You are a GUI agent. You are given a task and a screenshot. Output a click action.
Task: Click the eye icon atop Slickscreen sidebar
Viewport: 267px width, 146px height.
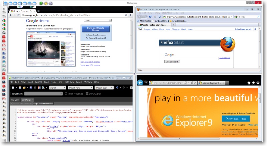(4, 9)
